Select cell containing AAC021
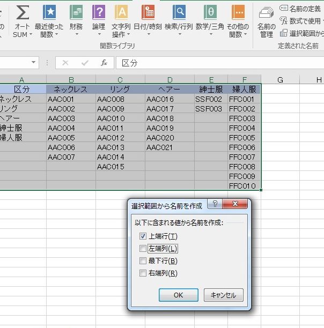 [170, 147]
